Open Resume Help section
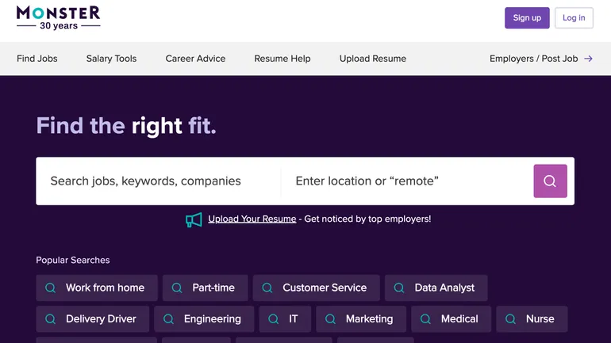This screenshot has height=343, width=611. (x=282, y=59)
